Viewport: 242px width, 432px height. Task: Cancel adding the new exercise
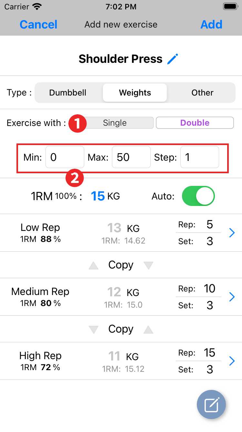38,25
